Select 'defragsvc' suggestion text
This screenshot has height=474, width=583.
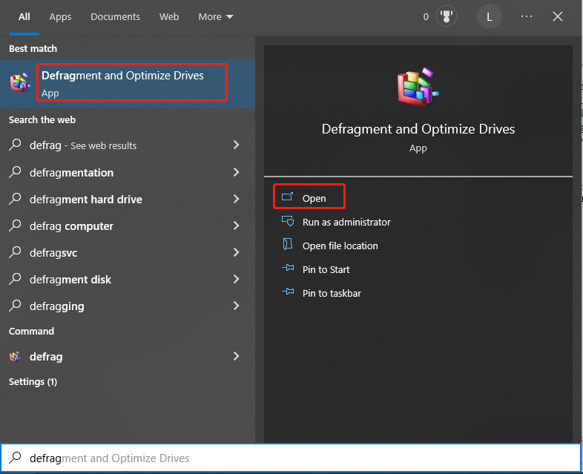tap(53, 253)
